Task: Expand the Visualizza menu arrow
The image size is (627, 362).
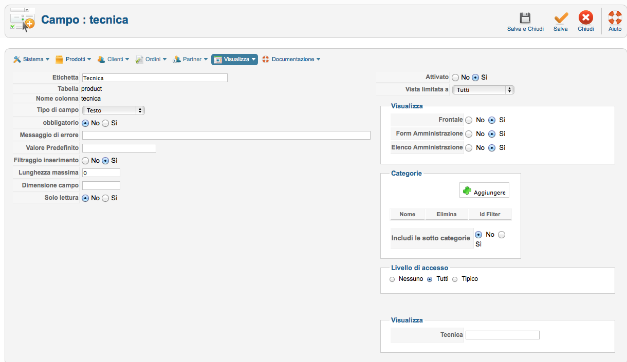Action: pyautogui.click(x=254, y=60)
